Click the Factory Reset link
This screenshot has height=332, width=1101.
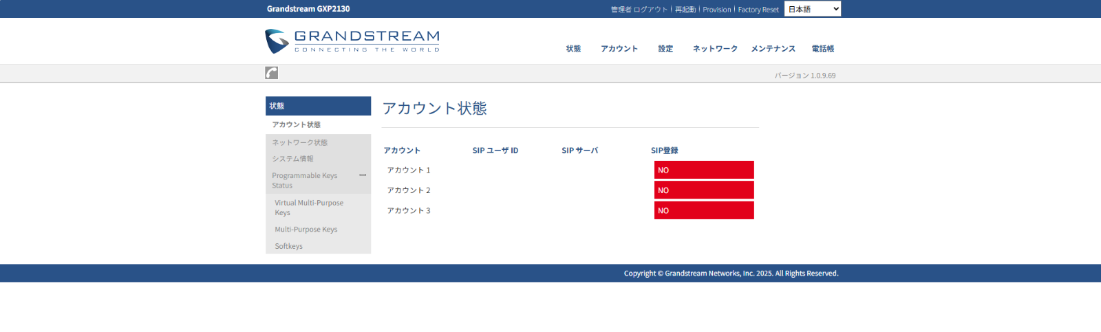(758, 10)
